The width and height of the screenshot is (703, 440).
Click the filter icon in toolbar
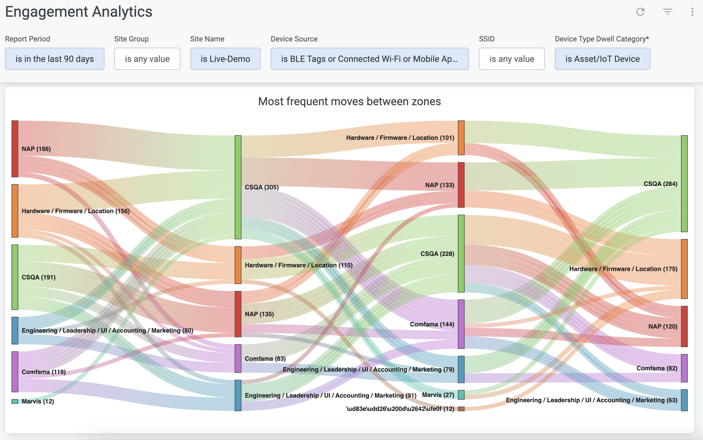(x=667, y=11)
